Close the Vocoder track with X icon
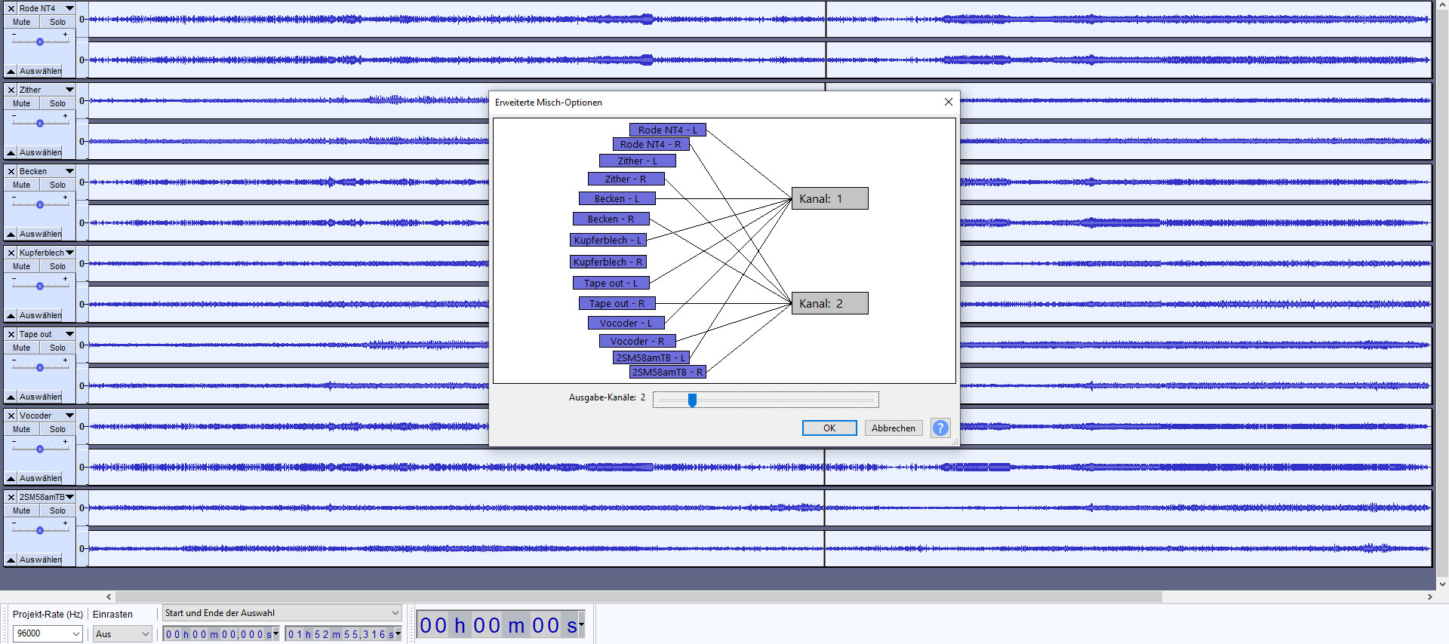This screenshot has height=644, width=1449. point(11,416)
